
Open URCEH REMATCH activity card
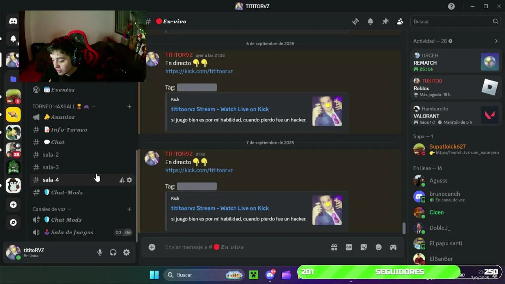point(456,62)
